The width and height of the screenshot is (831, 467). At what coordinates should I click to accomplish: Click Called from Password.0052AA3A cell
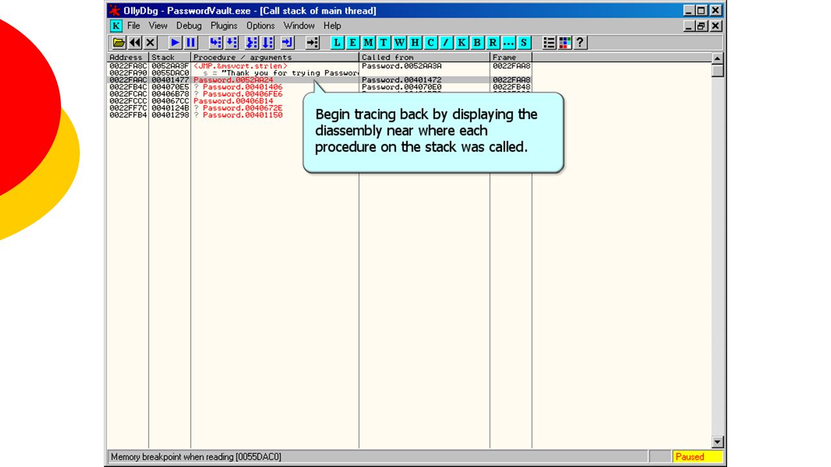402,66
